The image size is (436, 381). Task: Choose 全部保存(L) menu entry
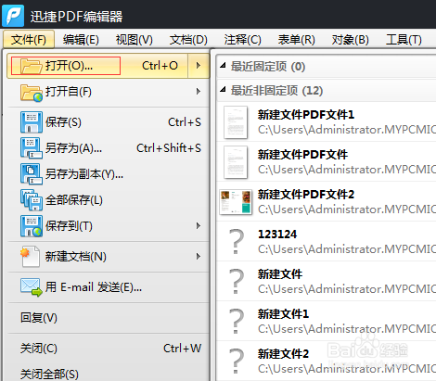[x=108, y=200]
